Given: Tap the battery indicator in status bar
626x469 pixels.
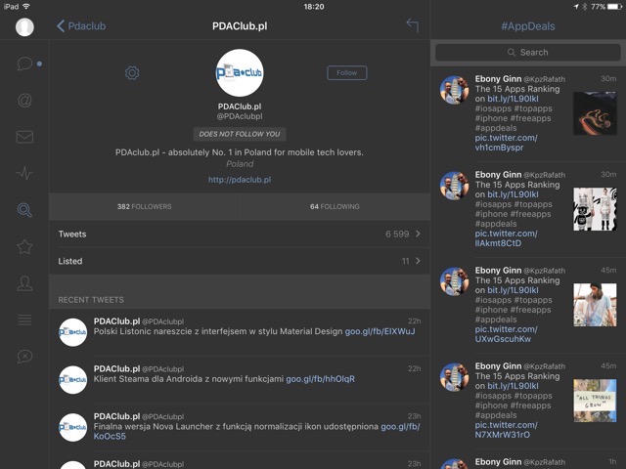Looking at the screenshot, I should pos(615,7).
